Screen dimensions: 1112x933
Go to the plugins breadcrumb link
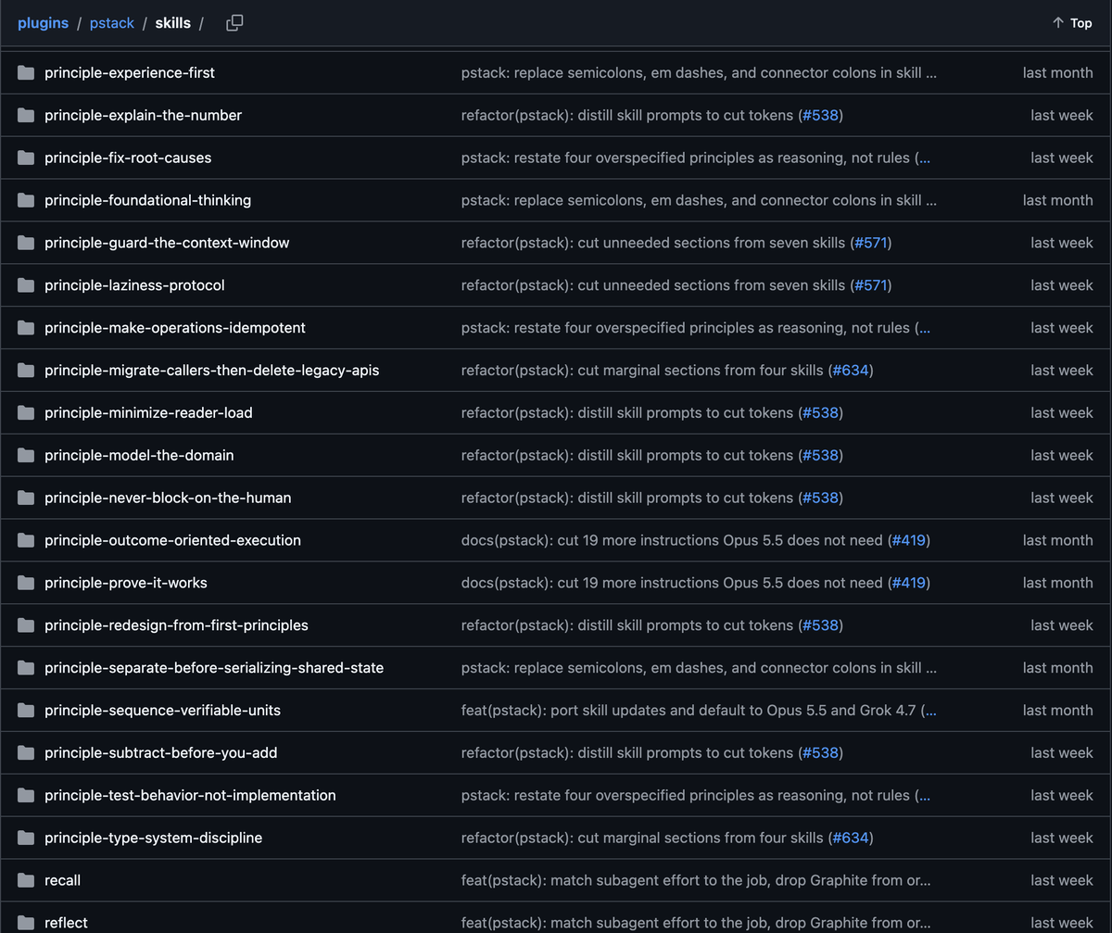tap(43, 23)
